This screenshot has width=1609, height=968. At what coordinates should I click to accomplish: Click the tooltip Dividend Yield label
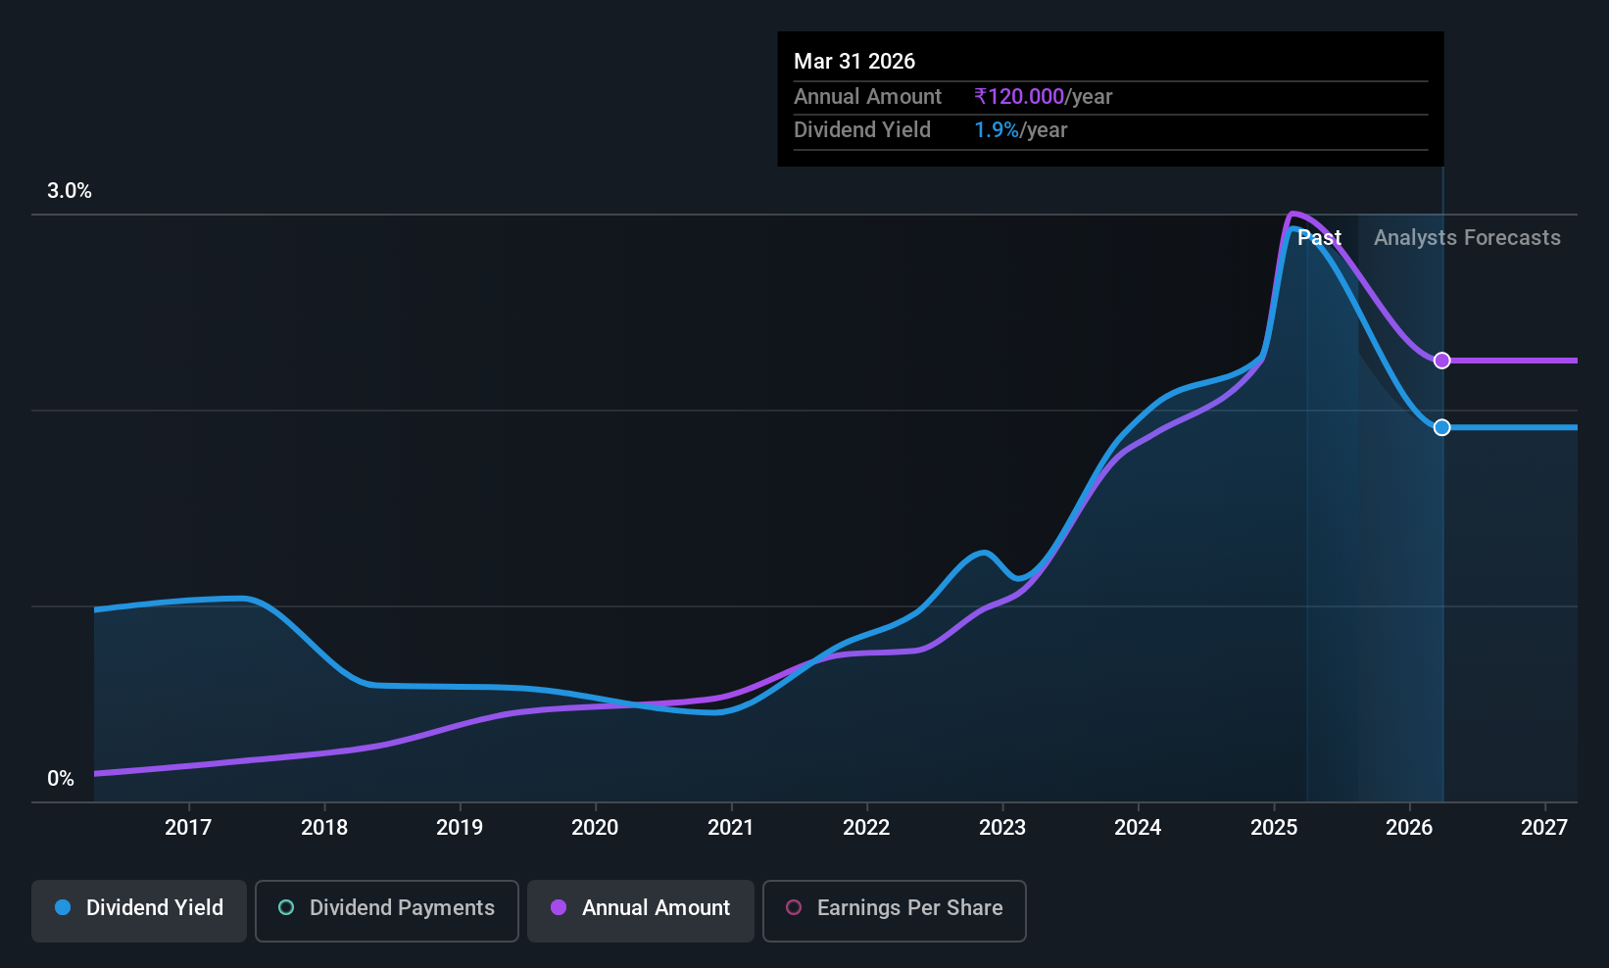click(862, 130)
